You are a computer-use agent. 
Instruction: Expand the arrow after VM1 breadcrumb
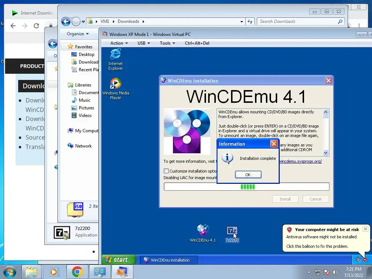tap(113, 21)
